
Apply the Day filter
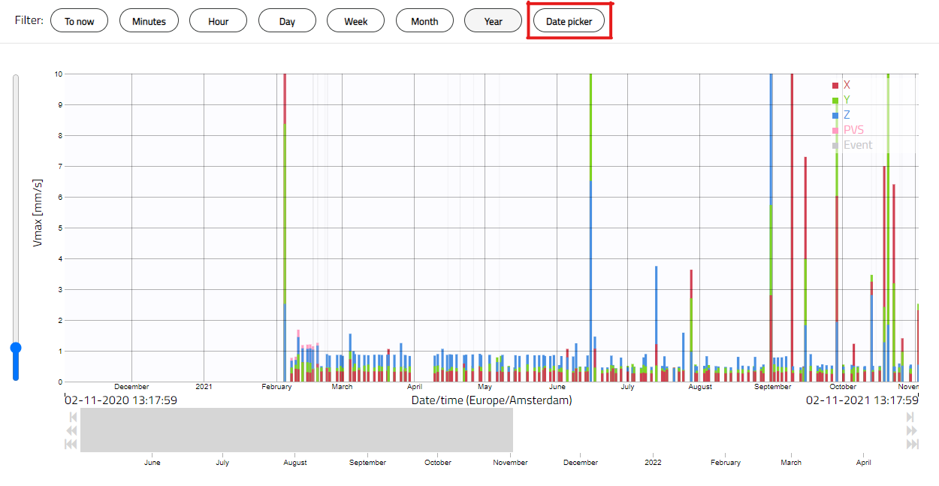tap(287, 21)
